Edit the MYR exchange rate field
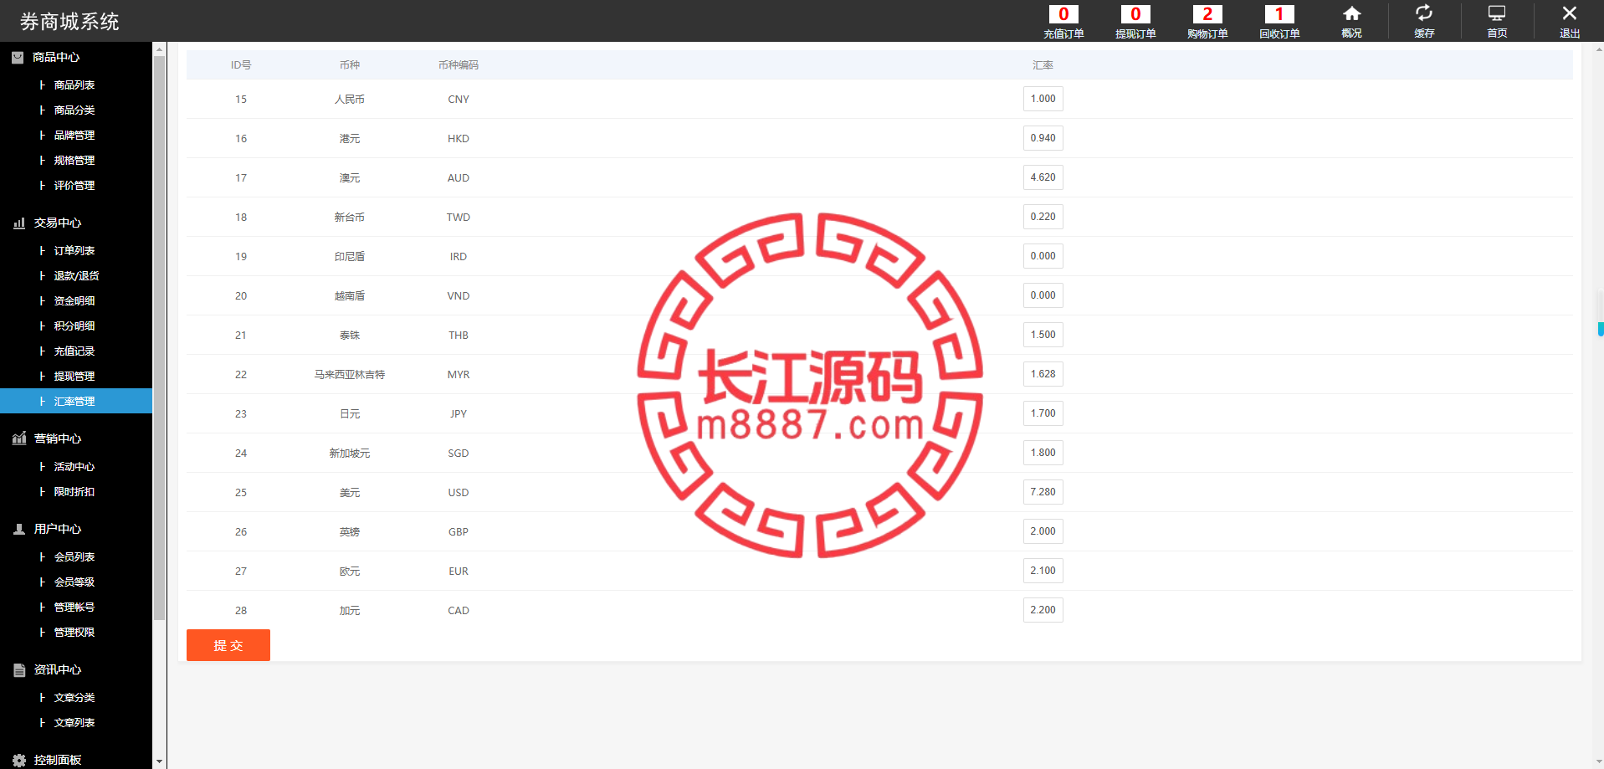This screenshot has height=769, width=1604. 1043,374
